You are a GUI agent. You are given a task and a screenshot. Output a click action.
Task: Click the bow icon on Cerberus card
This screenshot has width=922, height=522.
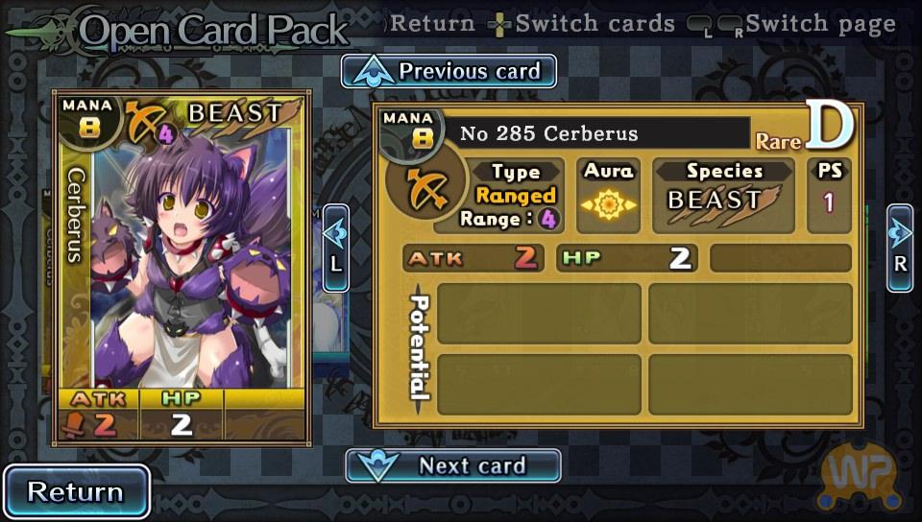(x=143, y=122)
